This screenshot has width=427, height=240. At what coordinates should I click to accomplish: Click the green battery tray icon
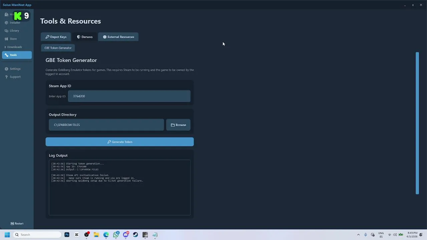tap(401, 235)
